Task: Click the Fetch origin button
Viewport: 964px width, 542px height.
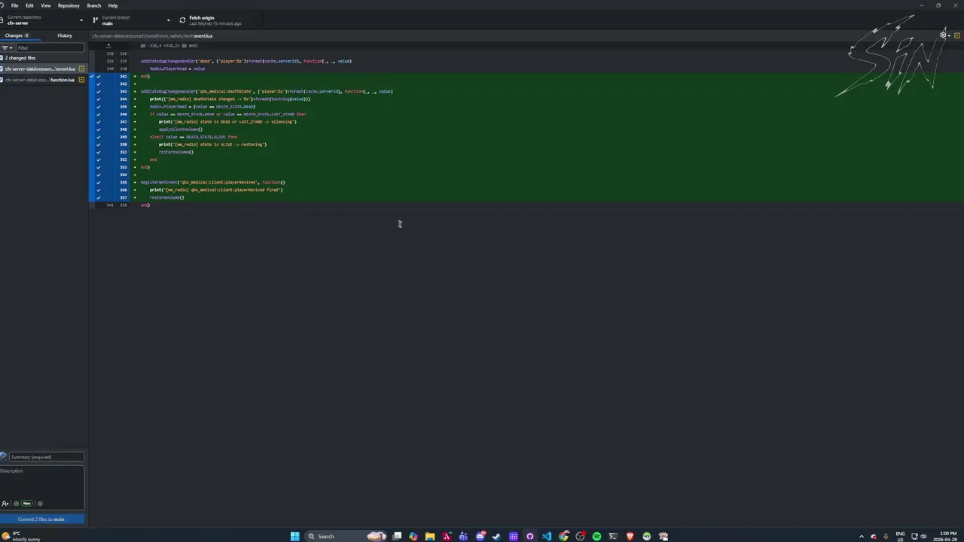Action: pos(218,20)
